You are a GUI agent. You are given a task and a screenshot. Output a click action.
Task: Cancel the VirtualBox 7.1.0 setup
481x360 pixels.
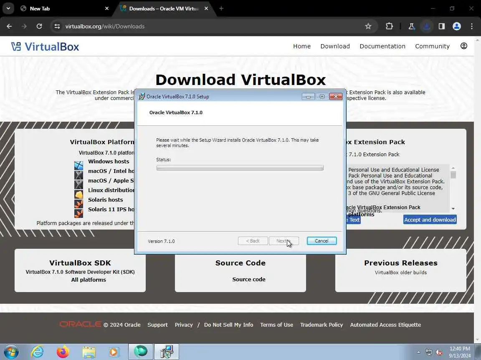click(322, 241)
